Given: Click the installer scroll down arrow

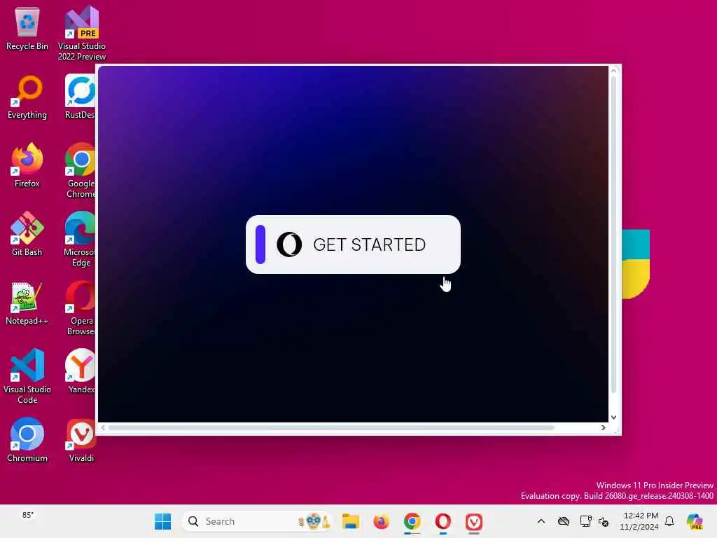Looking at the screenshot, I should tap(614, 418).
